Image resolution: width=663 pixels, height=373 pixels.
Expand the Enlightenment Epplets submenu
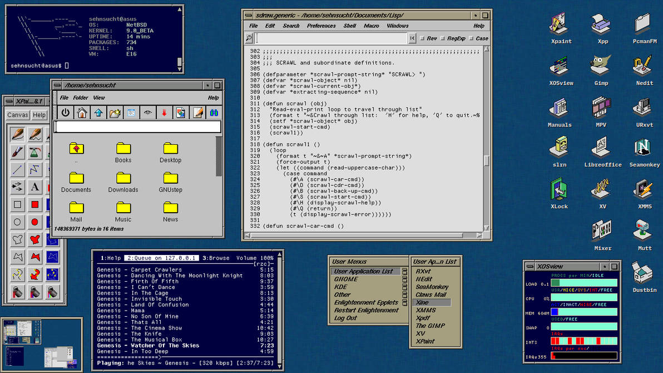click(x=405, y=303)
